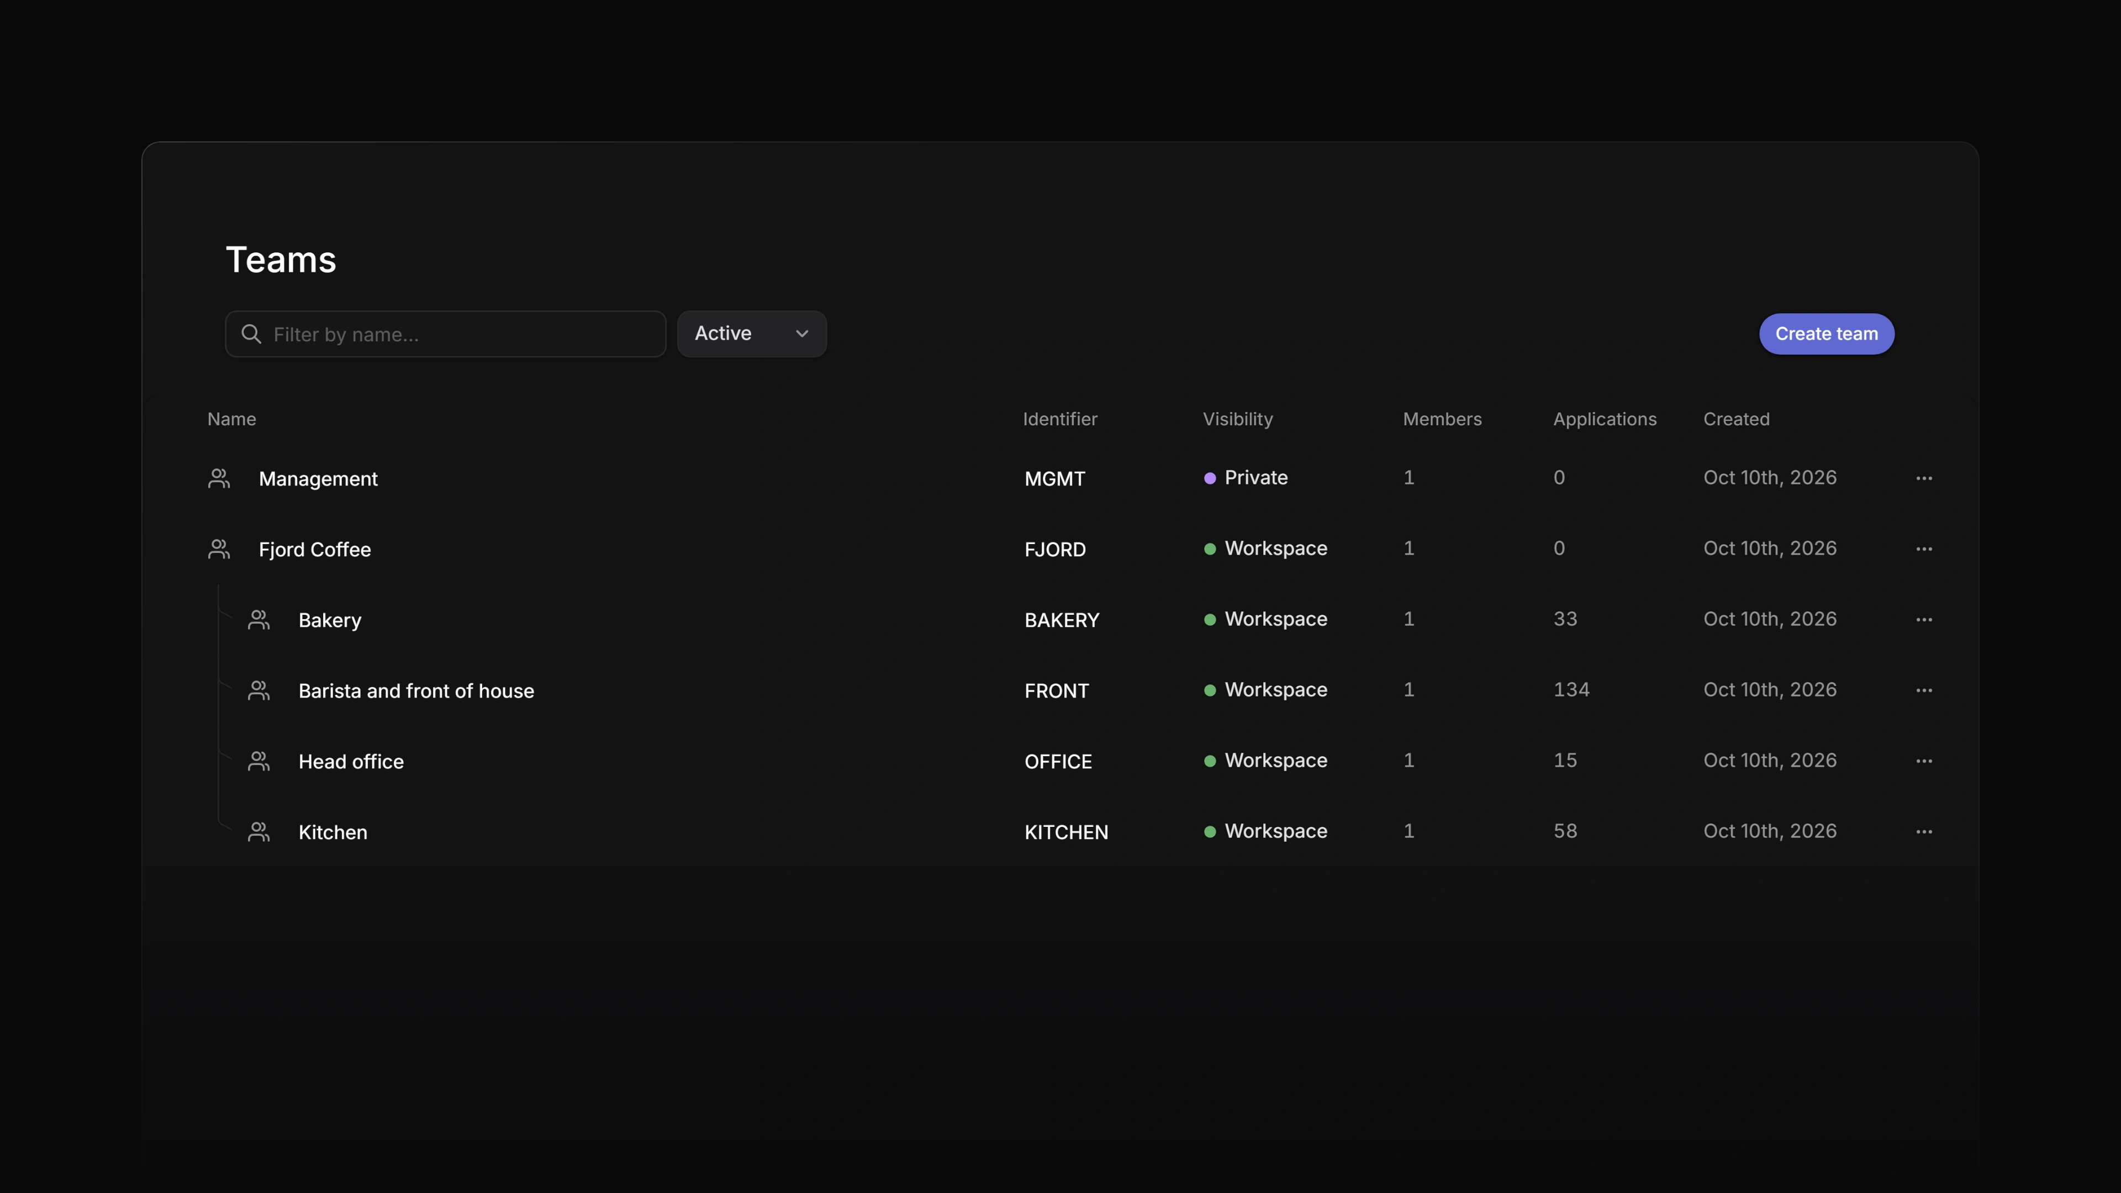Open the three-dot menu for Barista and front of house
Screen dimensions: 2121x1193
point(1923,691)
